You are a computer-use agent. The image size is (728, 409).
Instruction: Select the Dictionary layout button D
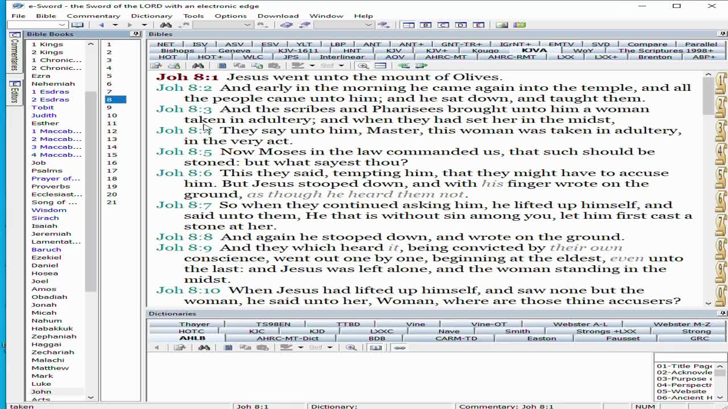pyautogui.click(x=461, y=25)
